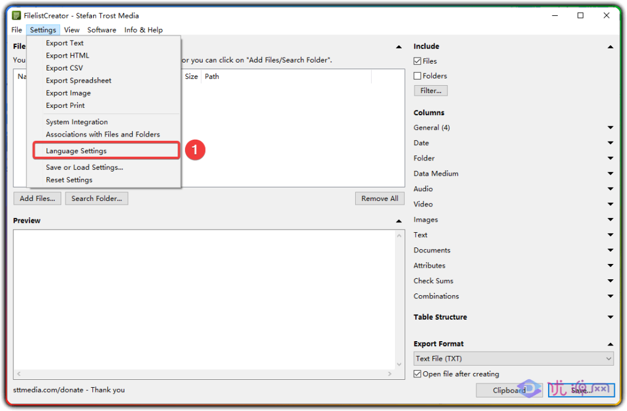This screenshot has height=411, width=627.
Task: Open the Export Format dropdown Text File (TXT)
Action: click(x=513, y=359)
